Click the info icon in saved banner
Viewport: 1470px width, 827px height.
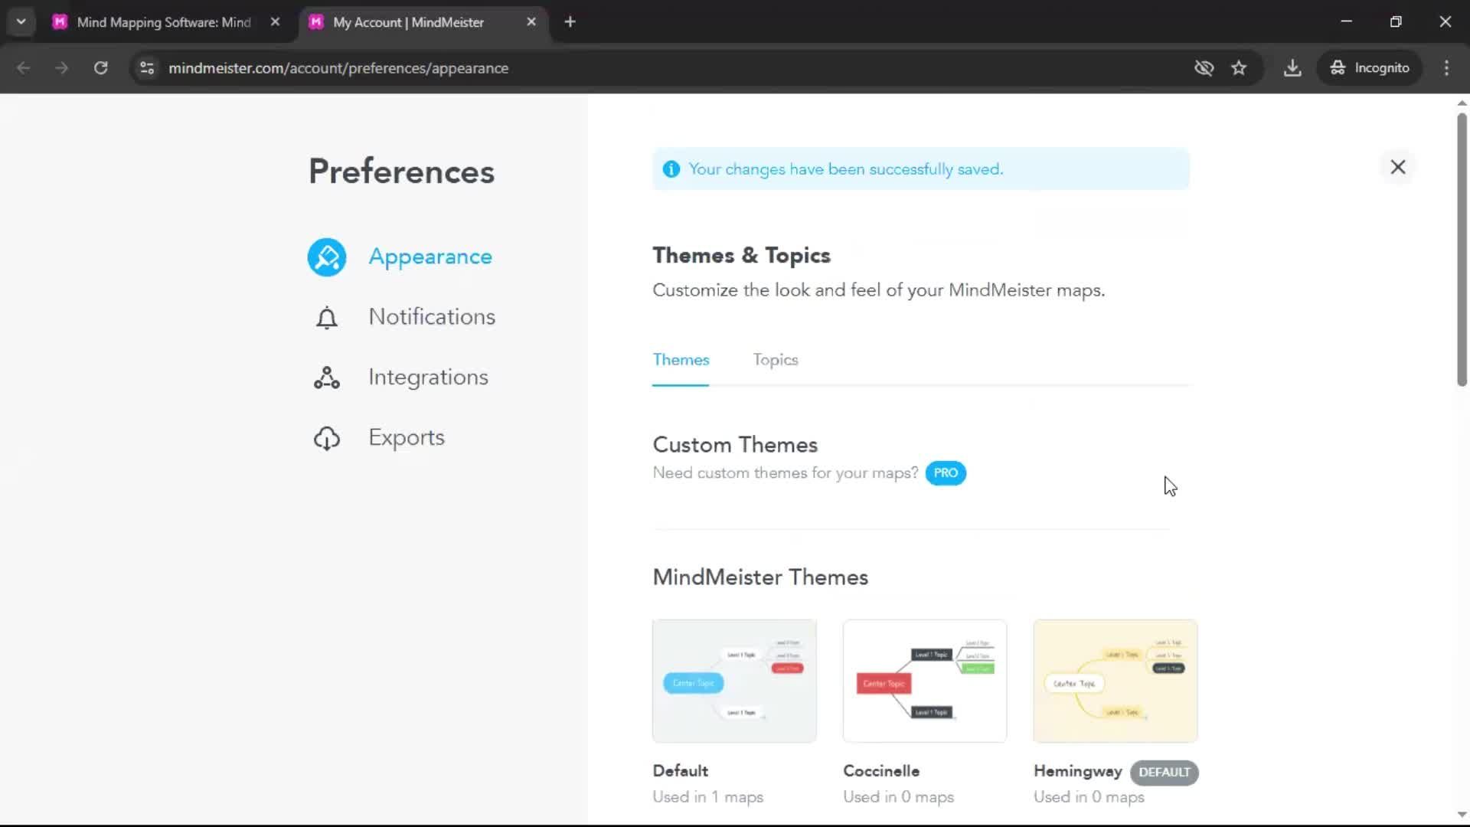(671, 169)
